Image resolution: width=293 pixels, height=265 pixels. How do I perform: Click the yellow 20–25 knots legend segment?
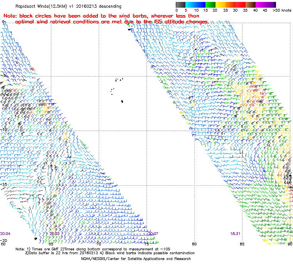221,5
